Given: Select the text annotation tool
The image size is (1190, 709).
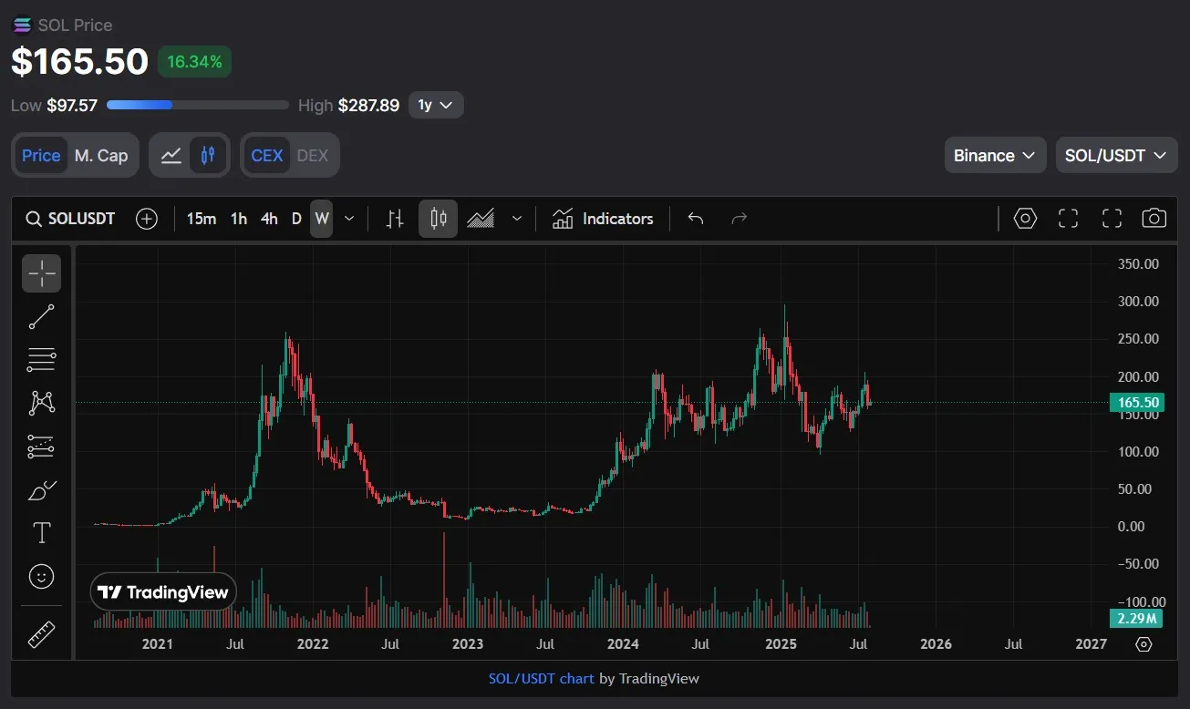Looking at the screenshot, I should point(41,533).
